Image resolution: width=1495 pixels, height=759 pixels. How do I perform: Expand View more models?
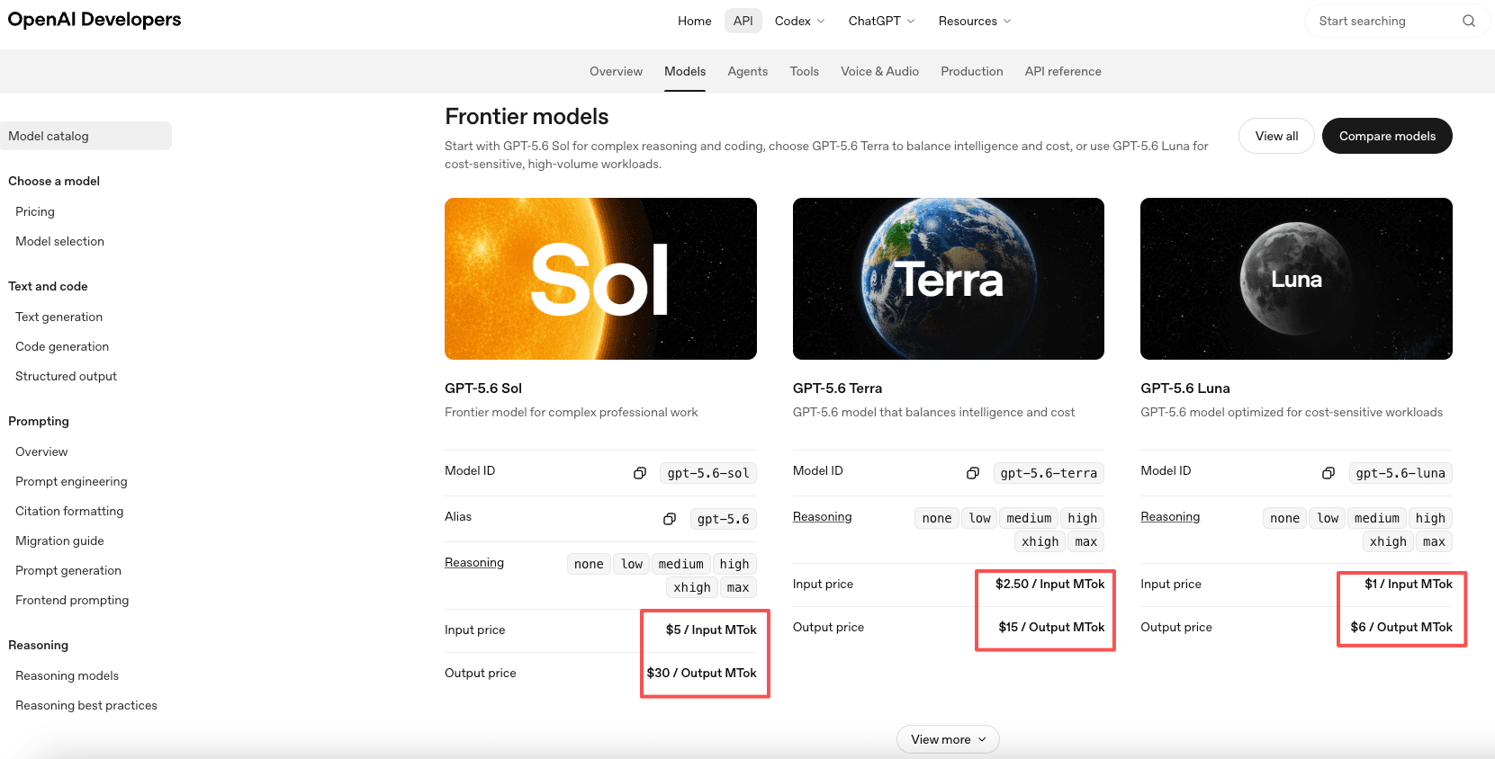948,739
